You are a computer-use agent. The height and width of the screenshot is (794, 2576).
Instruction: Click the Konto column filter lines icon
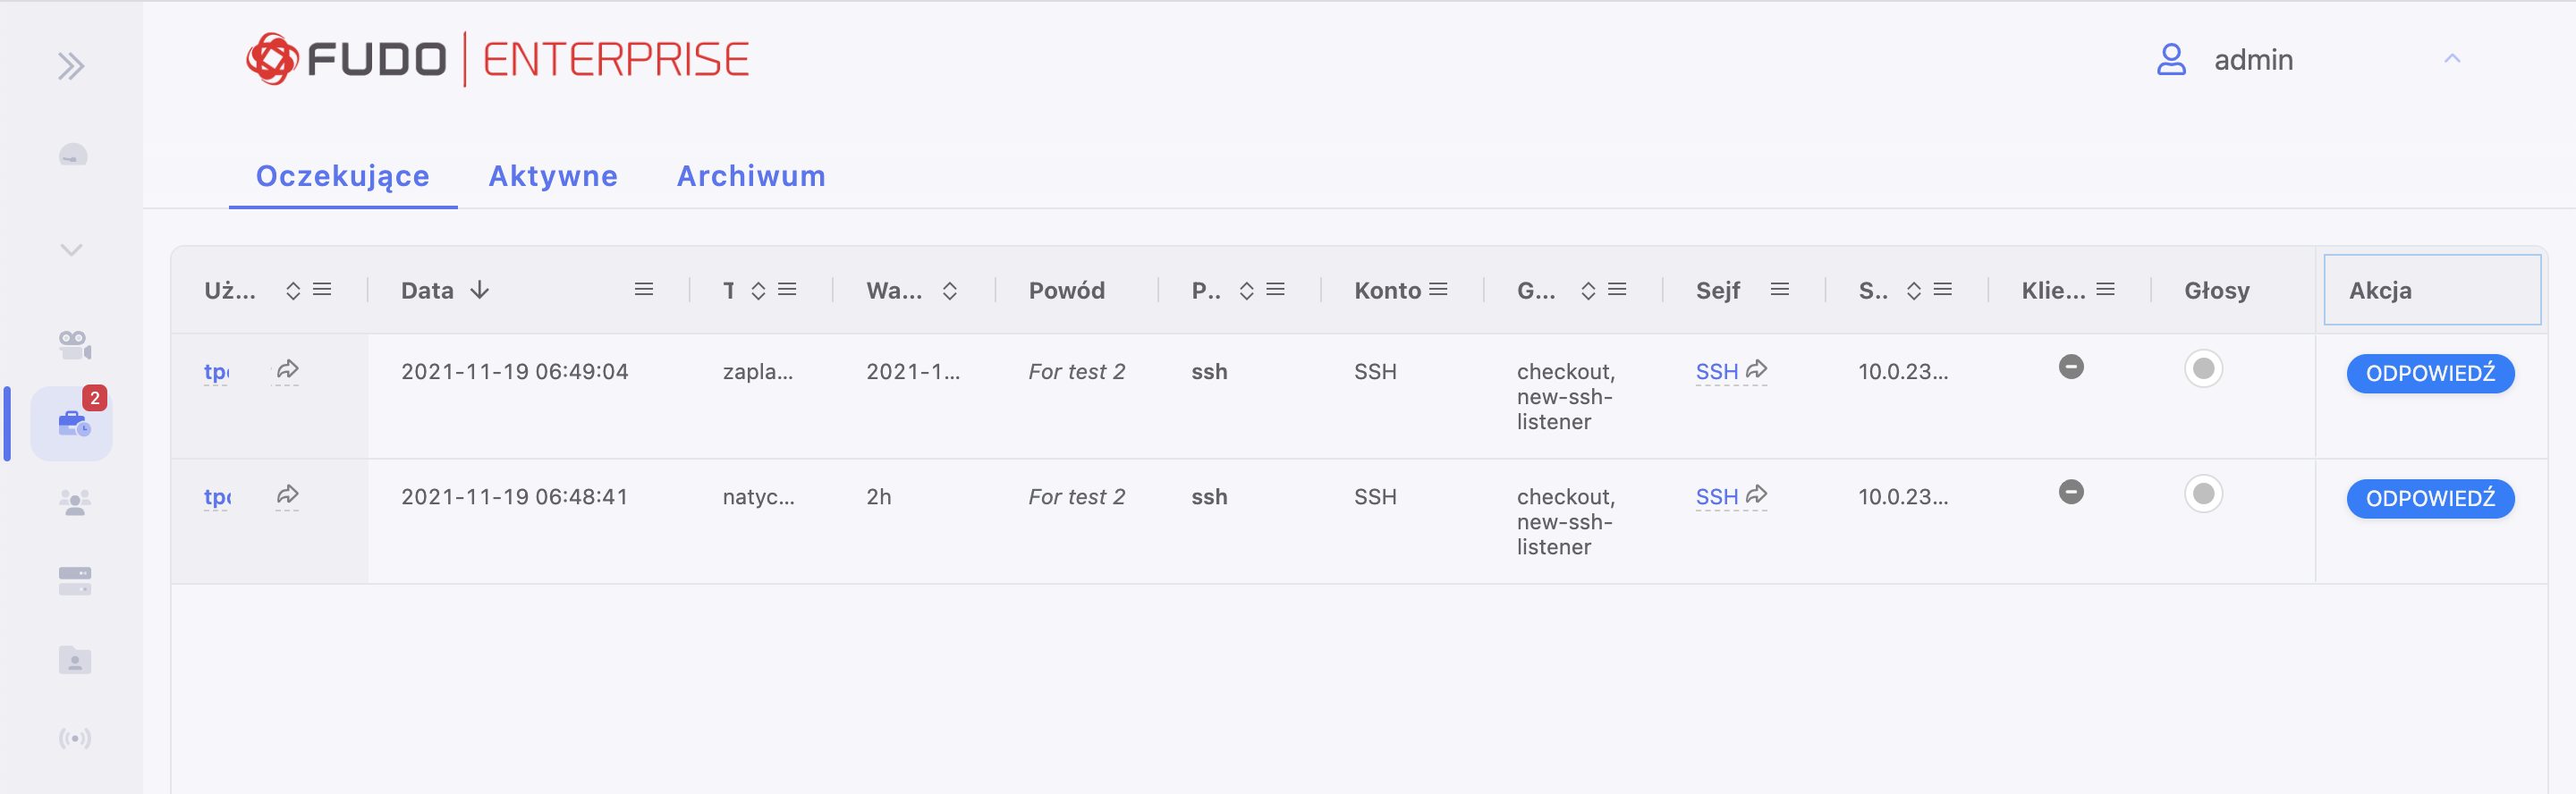[x=1438, y=289]
